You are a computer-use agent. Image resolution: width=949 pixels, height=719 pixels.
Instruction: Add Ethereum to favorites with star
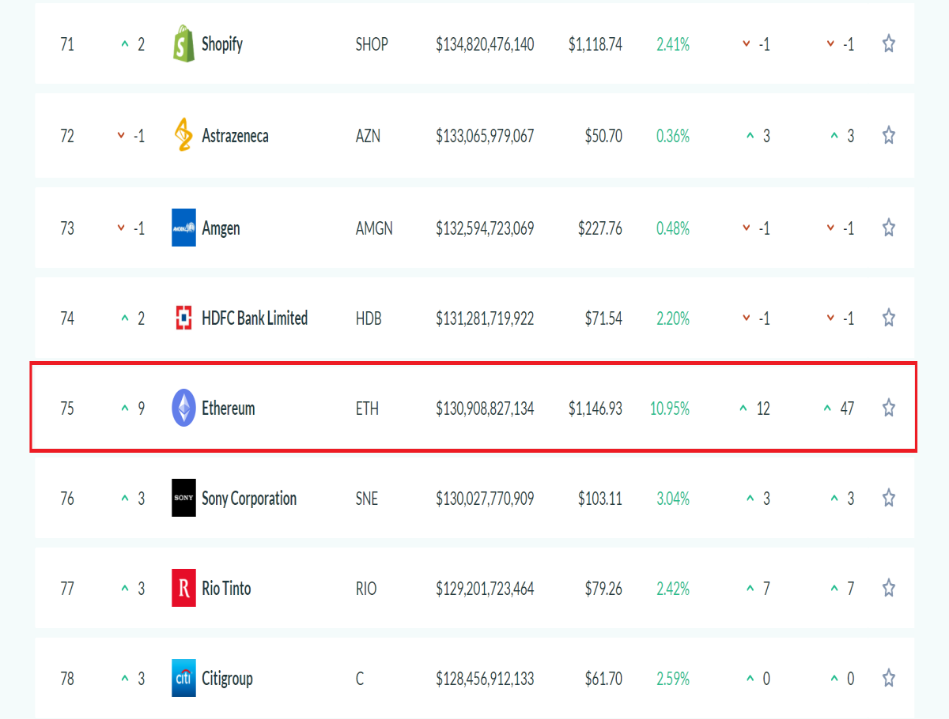[889, 408]
